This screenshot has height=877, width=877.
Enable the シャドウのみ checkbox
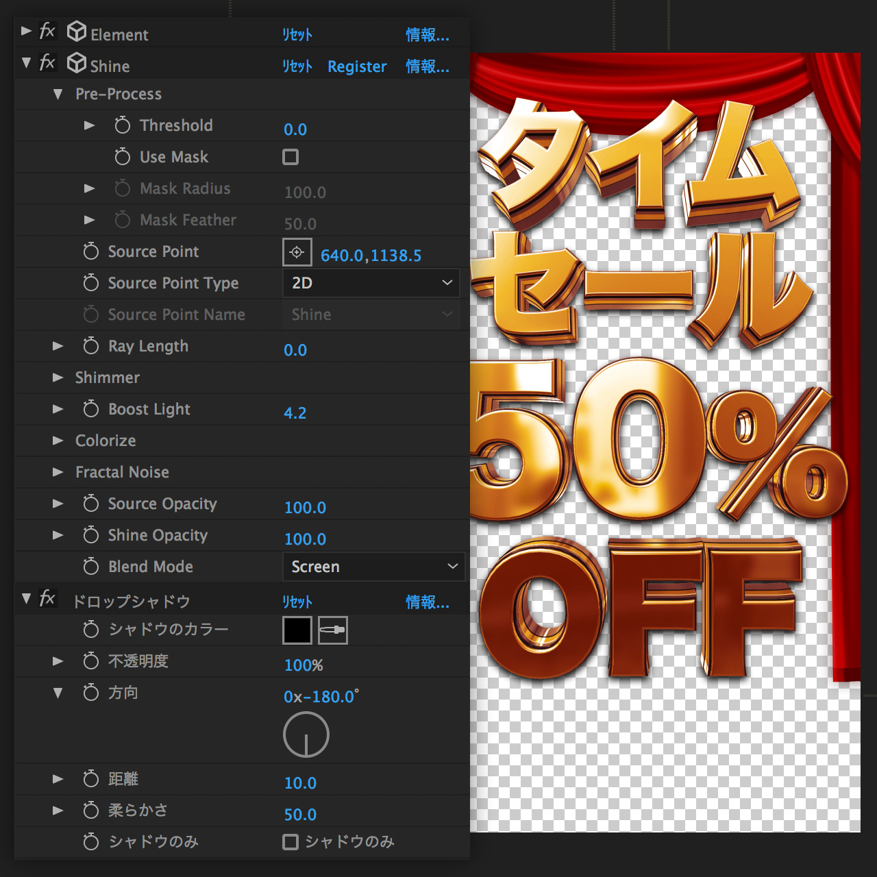[x=291, y=841]
